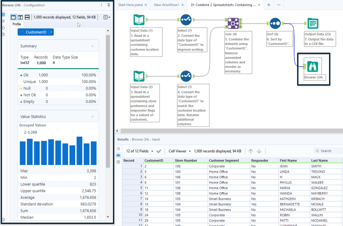Open the Cell Viewer dropdown

pos(180,151)
